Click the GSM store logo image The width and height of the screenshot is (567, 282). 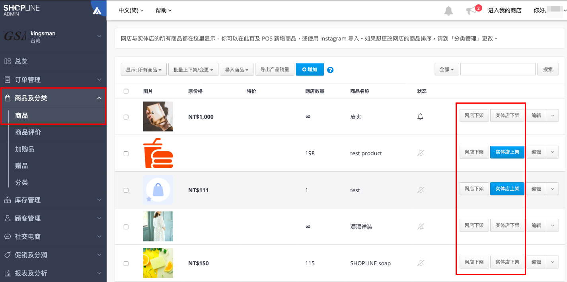[15, 37]
